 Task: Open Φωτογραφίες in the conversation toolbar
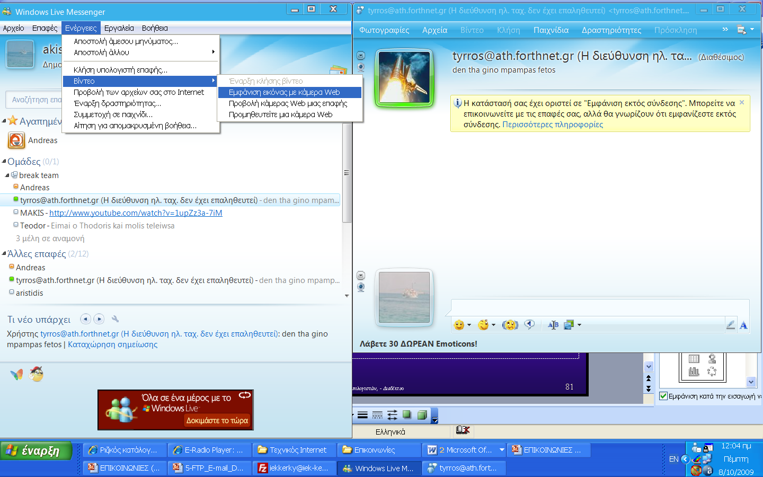click(x=384, y=30)
